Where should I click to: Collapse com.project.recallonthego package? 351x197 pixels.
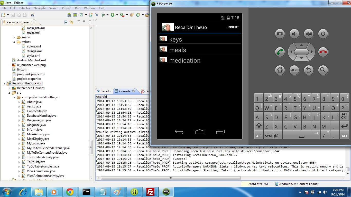click(x=14, y=97)
